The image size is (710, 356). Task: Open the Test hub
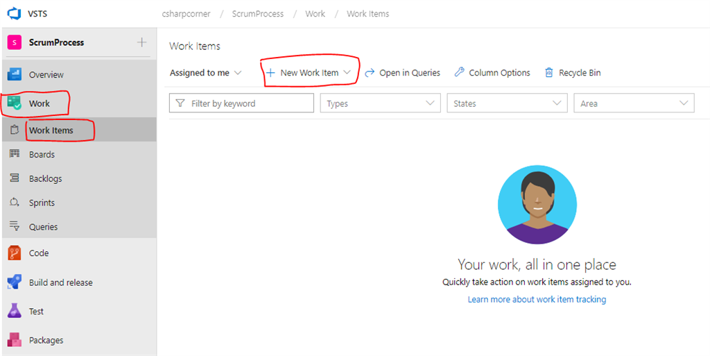(x=79, y=311)
